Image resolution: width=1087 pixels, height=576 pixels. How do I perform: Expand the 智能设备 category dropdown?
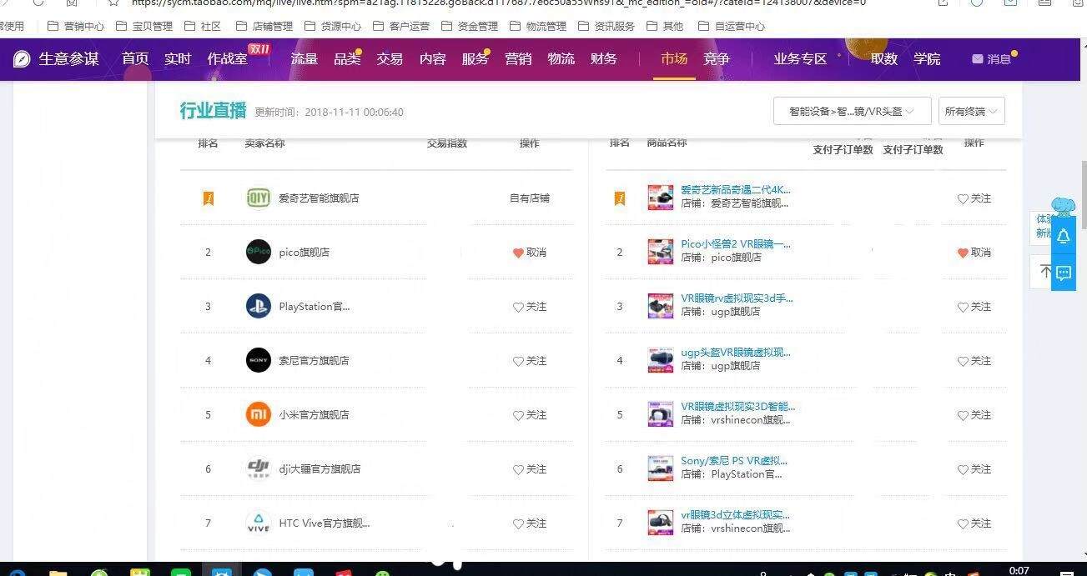click(x=852, y=112)
